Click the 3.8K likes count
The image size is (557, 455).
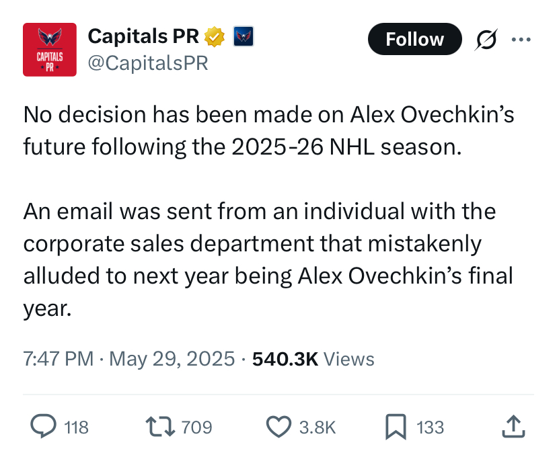click(x=318, y=427)
